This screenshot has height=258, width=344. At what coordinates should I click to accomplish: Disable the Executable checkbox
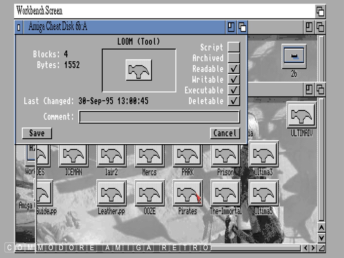pyautogui.click(x=234, y=90)
